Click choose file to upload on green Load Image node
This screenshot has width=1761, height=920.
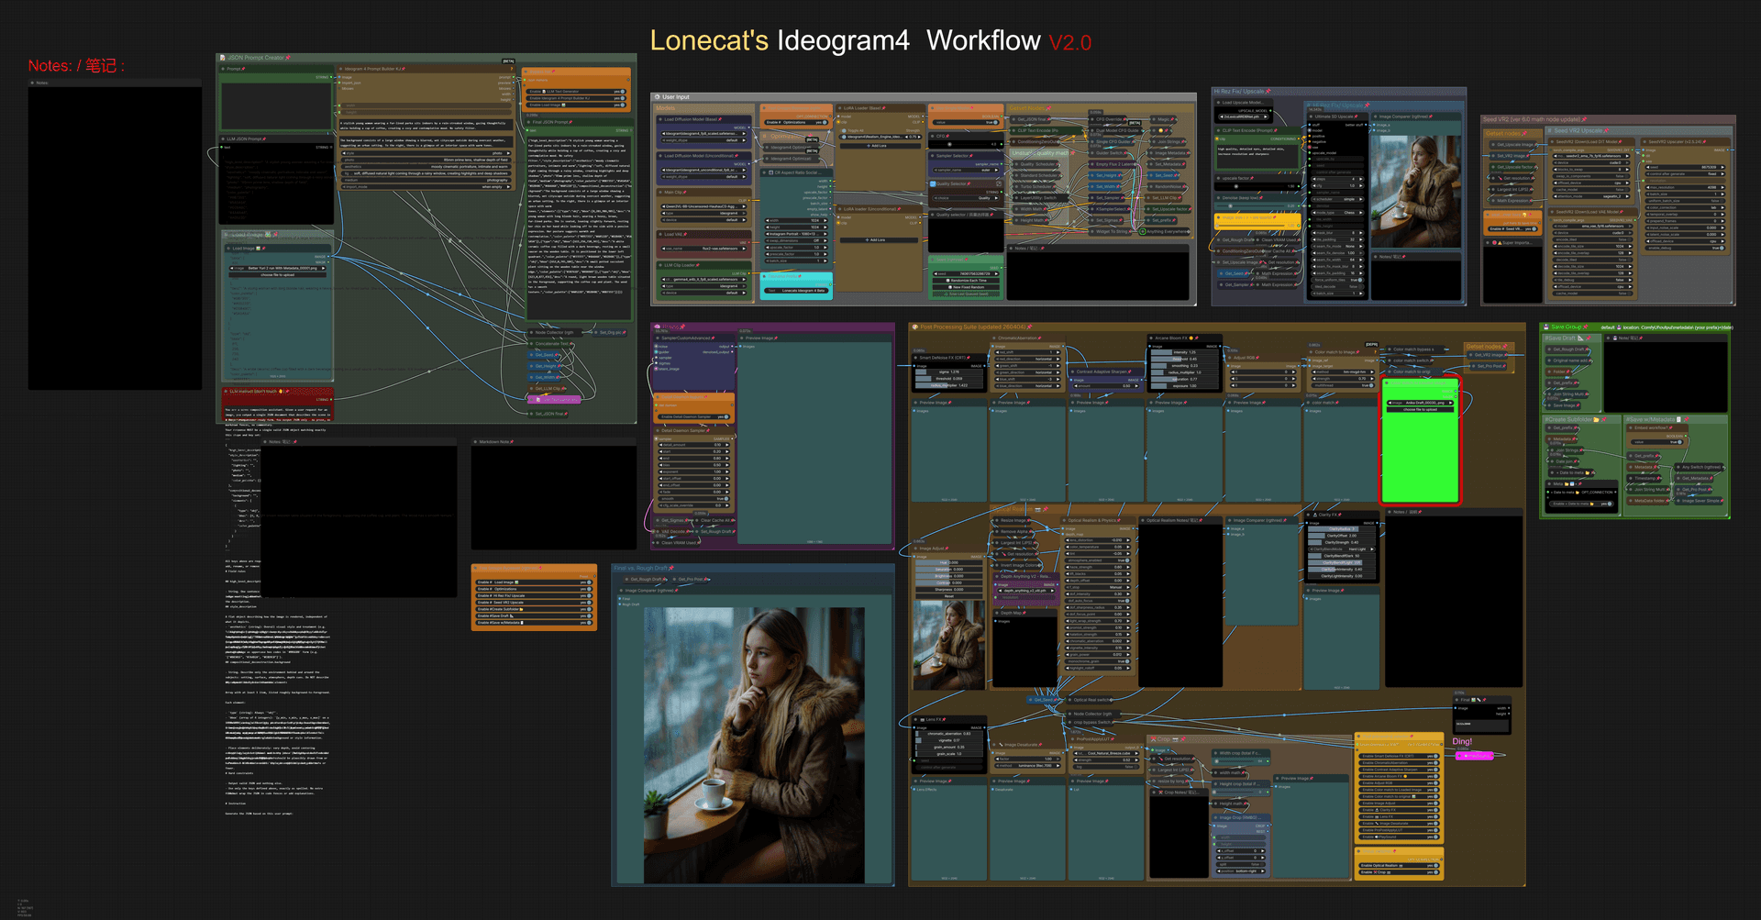[1421, 409]
